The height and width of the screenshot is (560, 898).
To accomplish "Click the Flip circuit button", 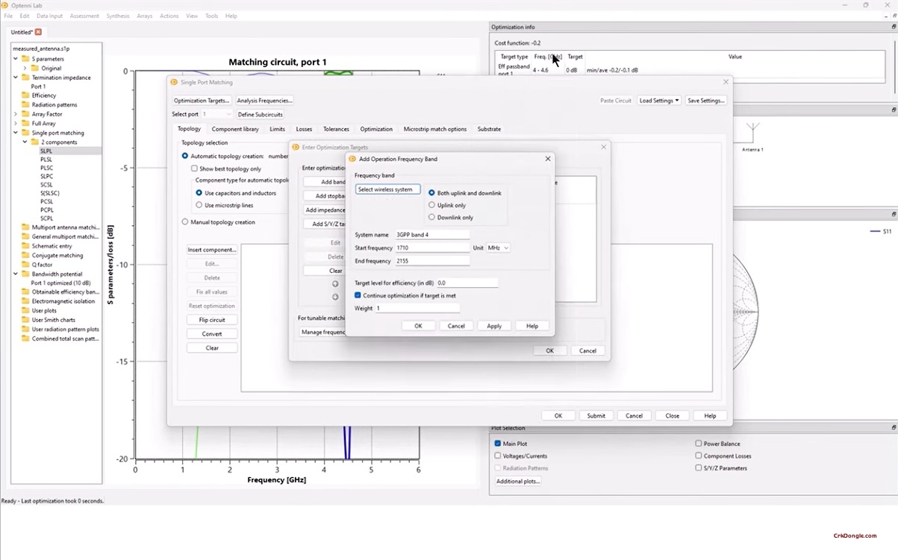I will point(212,319).
